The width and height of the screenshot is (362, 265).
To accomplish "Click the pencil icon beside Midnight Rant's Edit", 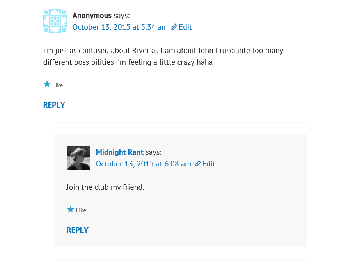I will tap(198, 164).
